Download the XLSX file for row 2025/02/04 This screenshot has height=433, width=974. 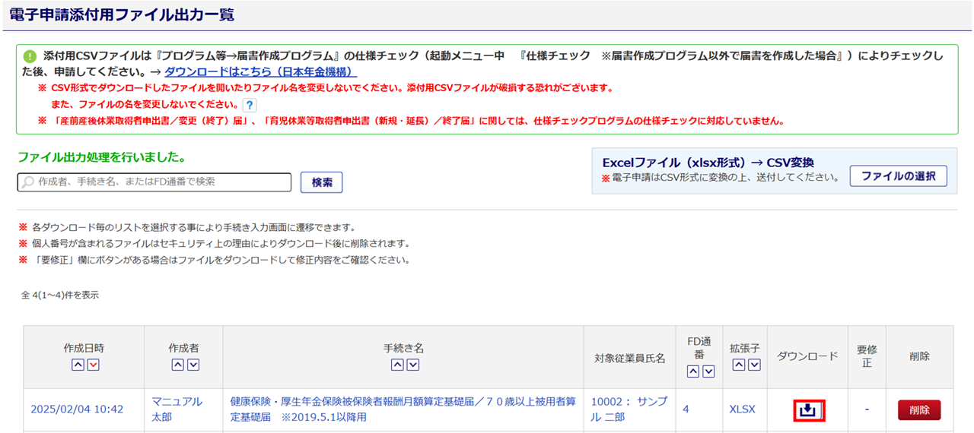click(807, 410)
